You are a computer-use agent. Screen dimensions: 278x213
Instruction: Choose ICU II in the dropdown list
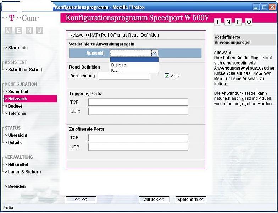click(x=117, y=70)
